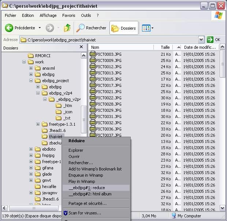Open the ? help menu

[98, 15]
